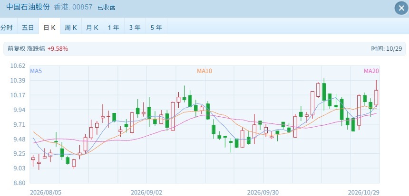
Task: Click the 9.25 price axis label
Action: pyautogui.click(x=19, y=154)
